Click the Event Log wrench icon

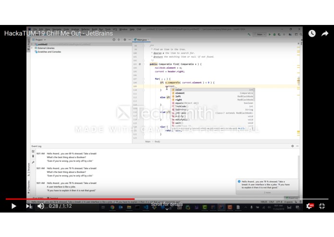[33, 162]
